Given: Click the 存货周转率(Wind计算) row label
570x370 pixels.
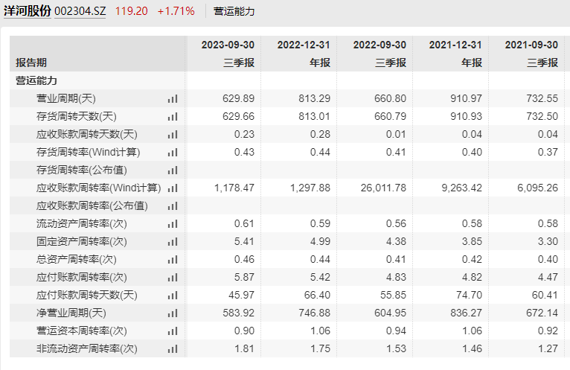Looking at the screenshot, I should coord(89,152).
